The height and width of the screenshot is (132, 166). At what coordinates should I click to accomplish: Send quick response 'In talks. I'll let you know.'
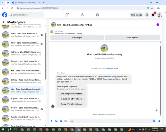tap(71, 99)
